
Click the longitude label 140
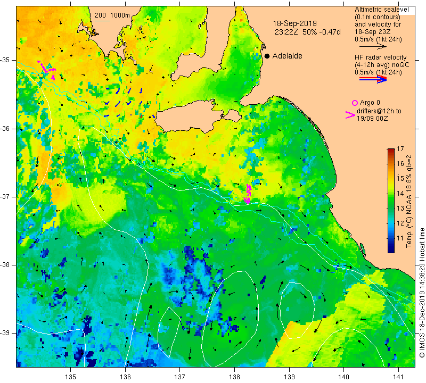(343, 377)
